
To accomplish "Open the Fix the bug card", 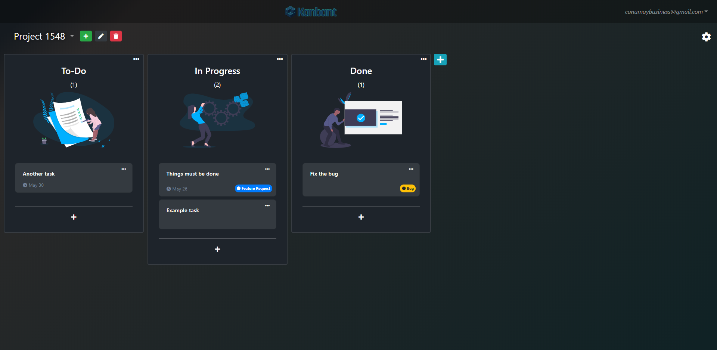I will point(361,180).
